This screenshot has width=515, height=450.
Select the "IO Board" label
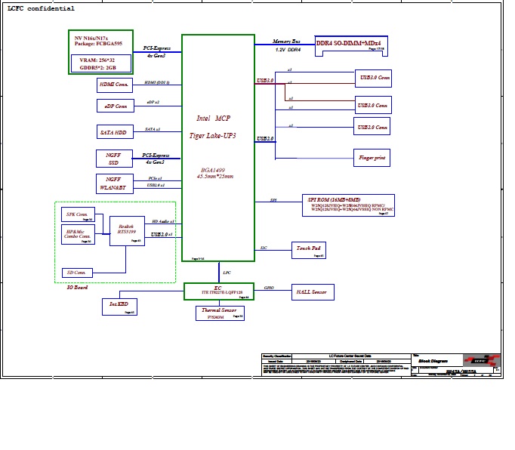tap(77, 288)
